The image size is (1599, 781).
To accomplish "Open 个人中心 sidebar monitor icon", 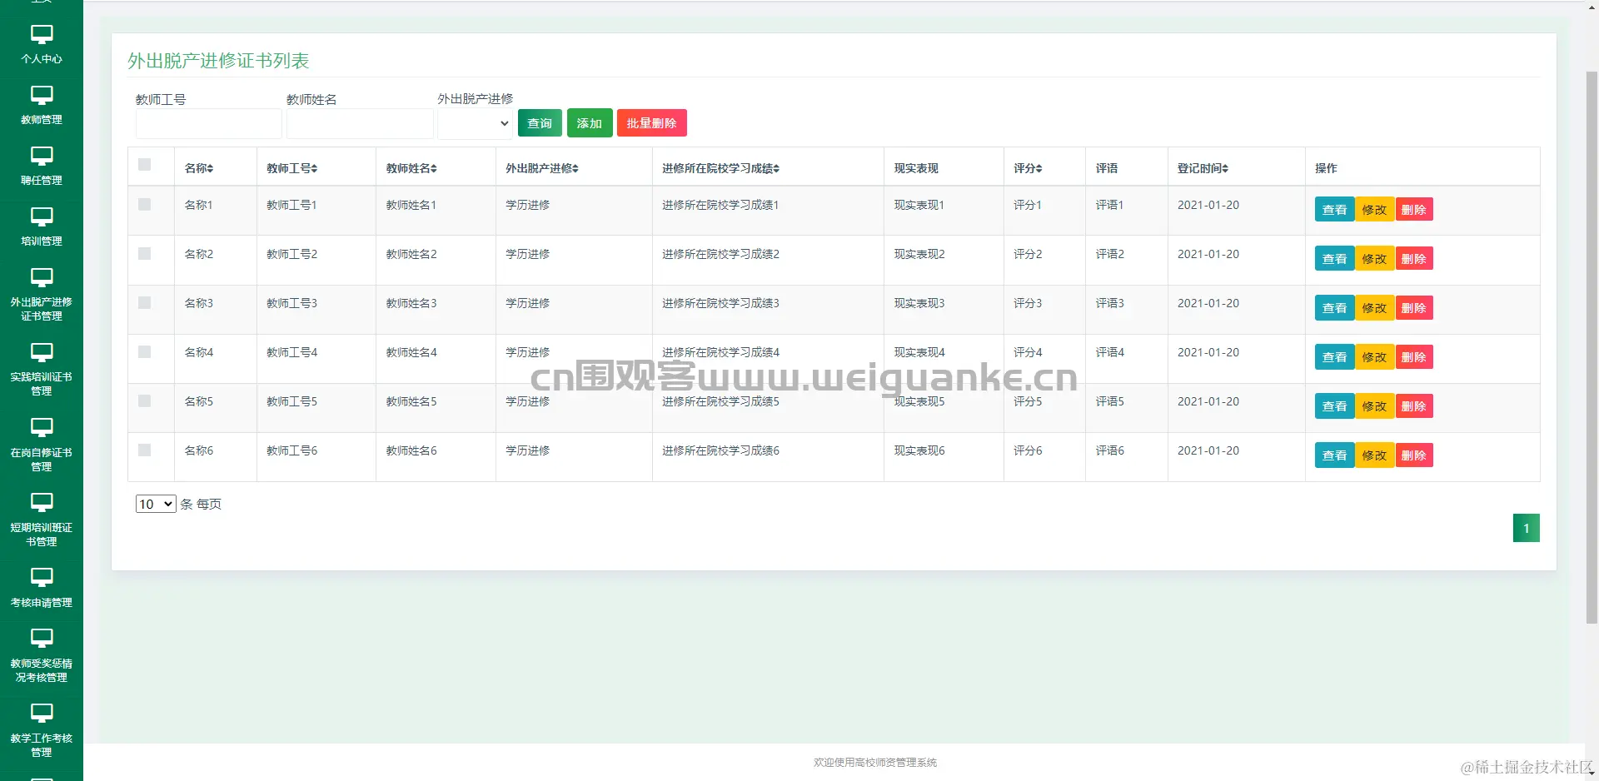I will pyautogui.click(x=42, y=34).
